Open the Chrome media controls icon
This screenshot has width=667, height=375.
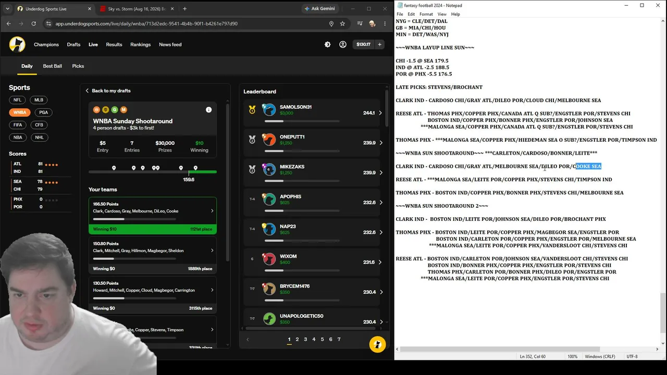tap(360, 23)
